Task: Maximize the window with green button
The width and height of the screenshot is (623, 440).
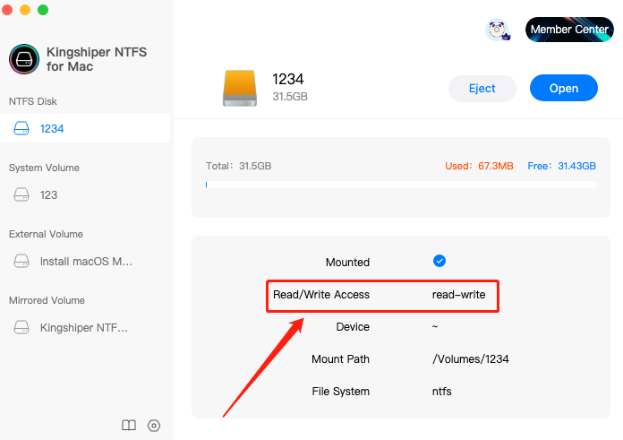Action: 43,10
